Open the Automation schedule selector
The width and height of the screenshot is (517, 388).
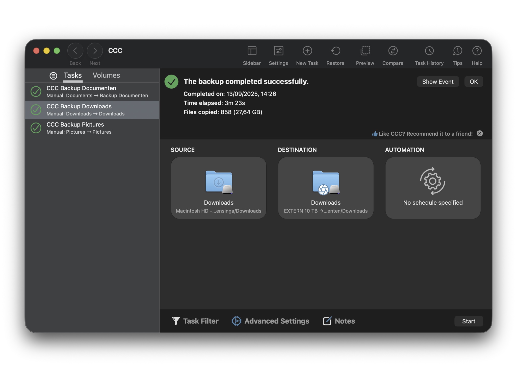[433, 188]
